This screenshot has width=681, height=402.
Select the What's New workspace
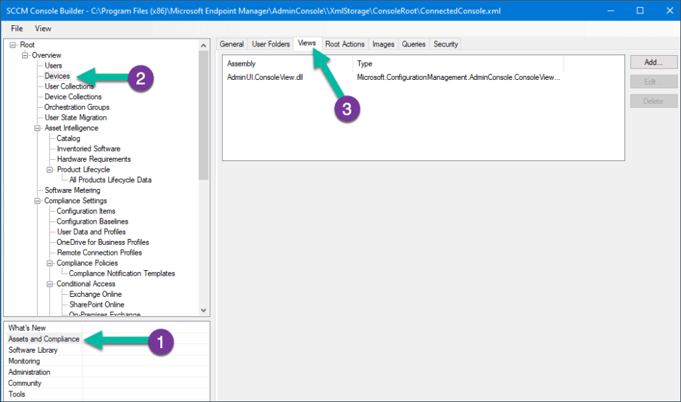coord(27,327)
